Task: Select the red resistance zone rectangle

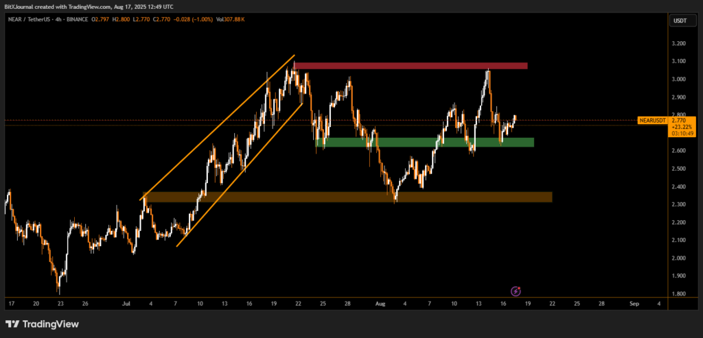Action: coord(411,66)
